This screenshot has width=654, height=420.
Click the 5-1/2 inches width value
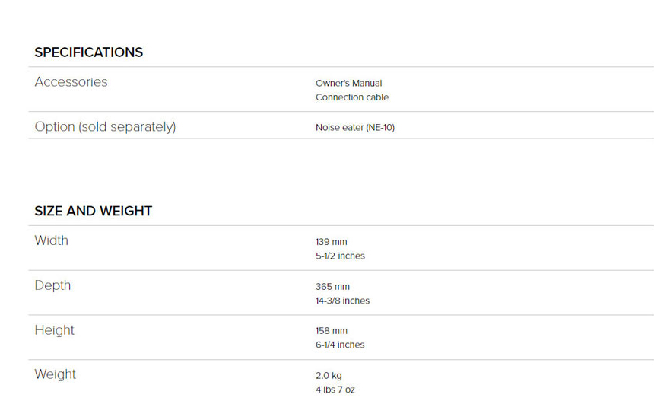(341, 256)
